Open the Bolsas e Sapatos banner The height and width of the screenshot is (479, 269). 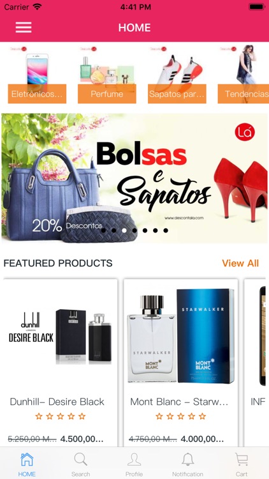[x=134, y=178]
